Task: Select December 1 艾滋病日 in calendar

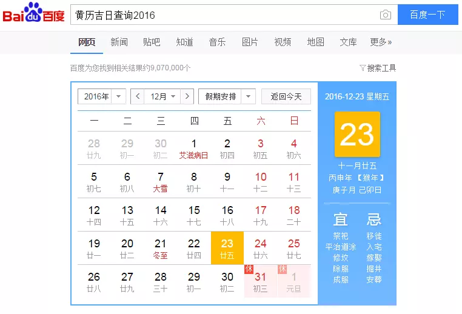Action: pyautogui.click(x=194, y=149)
